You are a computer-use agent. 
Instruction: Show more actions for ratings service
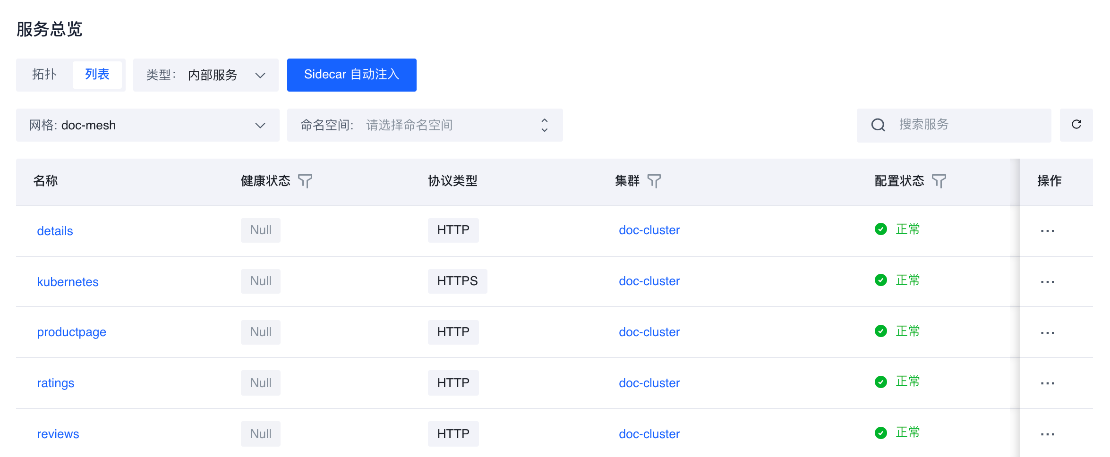(1047, 383)
